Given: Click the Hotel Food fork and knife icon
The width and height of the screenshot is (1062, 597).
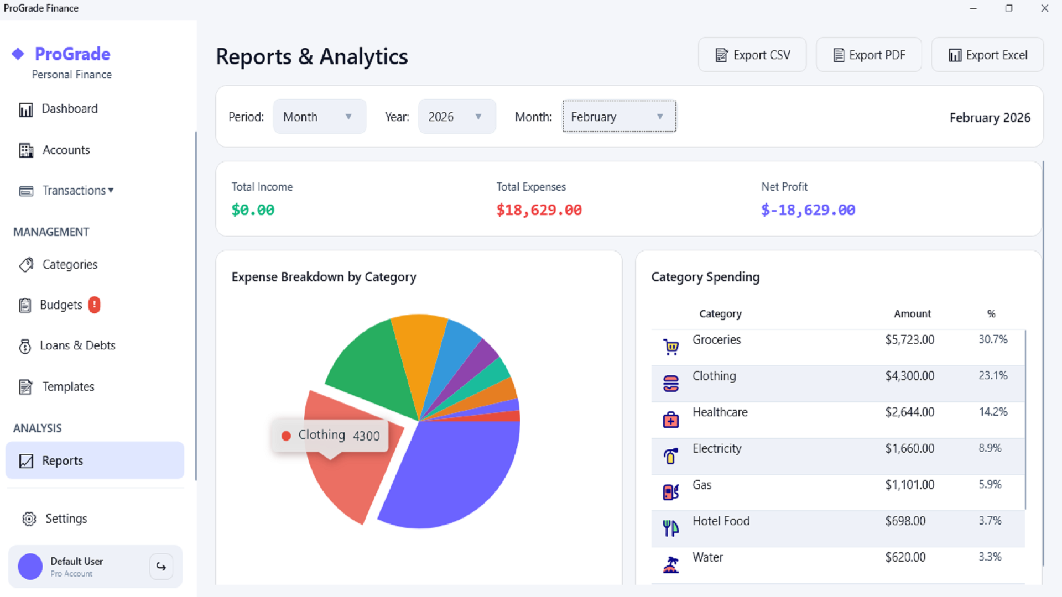Looking at the screenshot, I should [671, 528].
